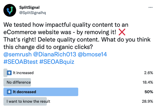Select I want to know the result option

78,101
